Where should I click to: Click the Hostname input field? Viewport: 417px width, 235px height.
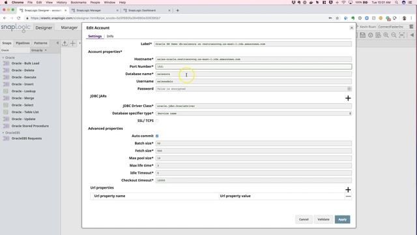(253, 59)
